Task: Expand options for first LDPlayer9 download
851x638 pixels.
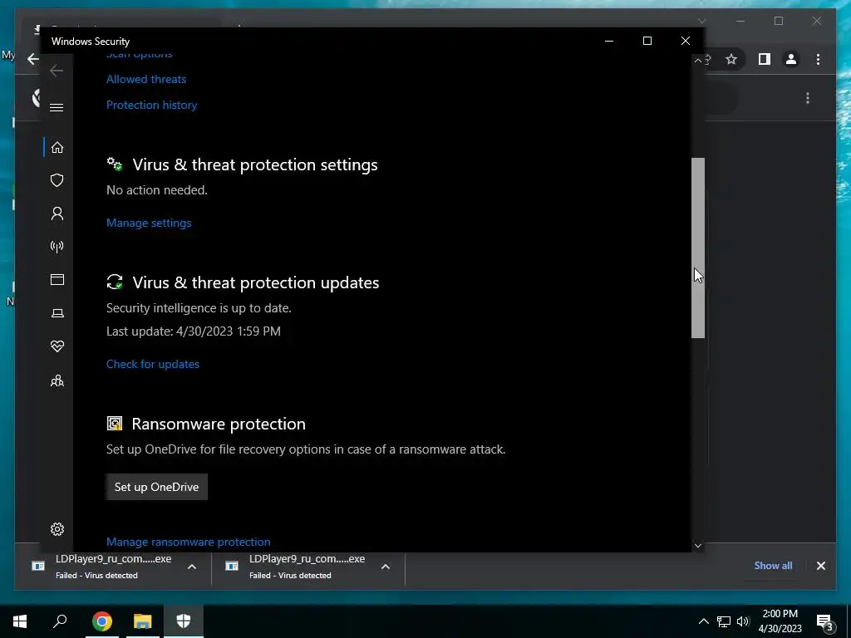Action: [192, 567]
